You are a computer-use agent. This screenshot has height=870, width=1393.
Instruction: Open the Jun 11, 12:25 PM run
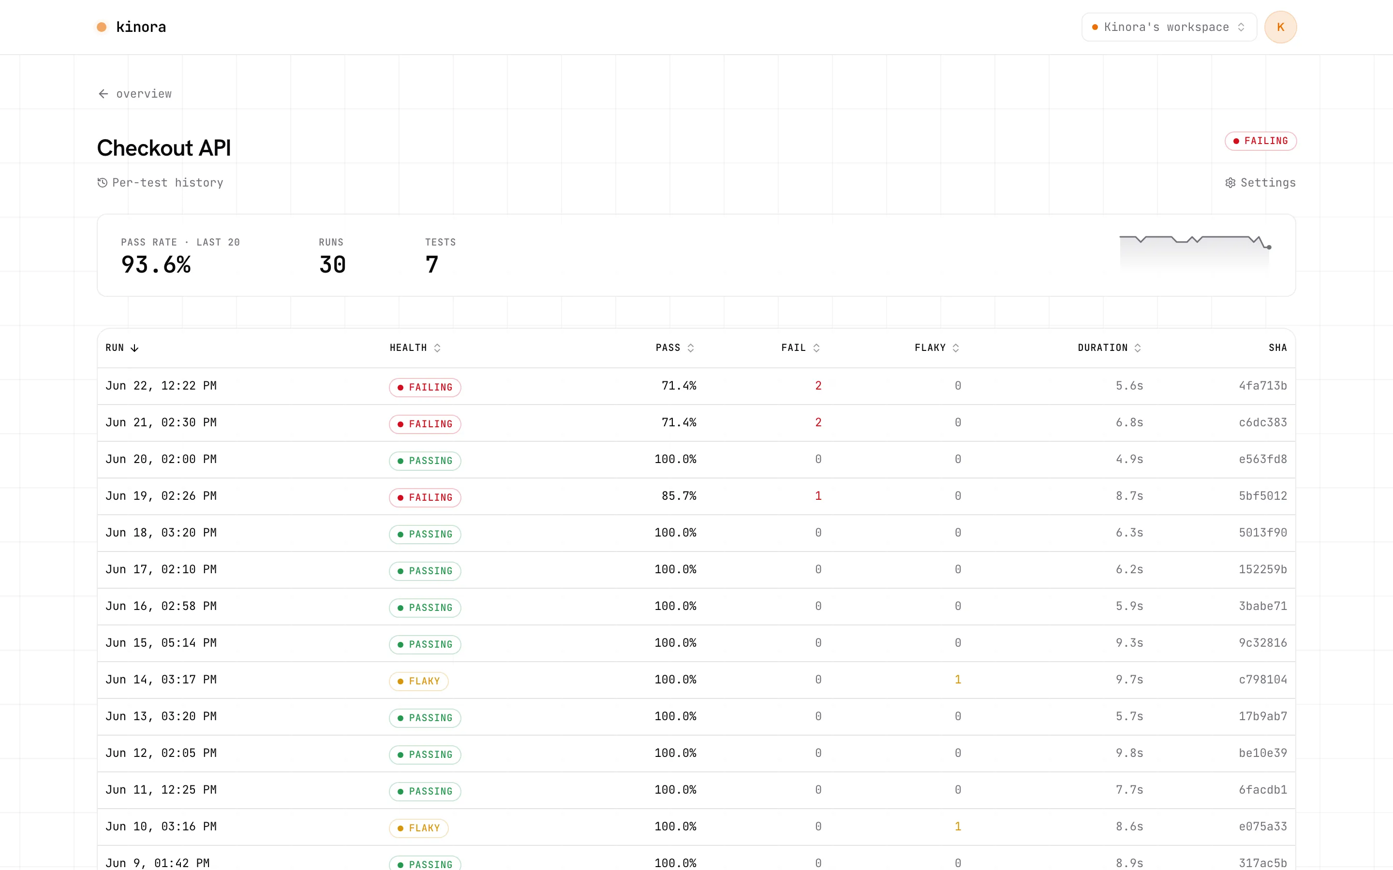click(696, 791)
